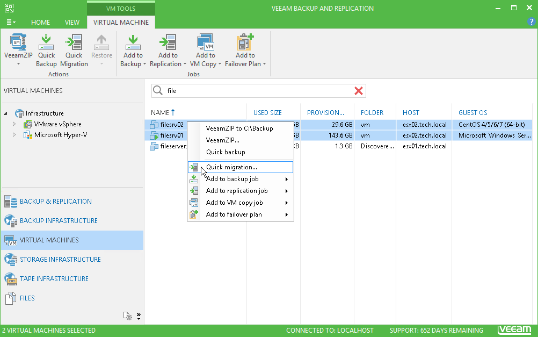Click the filesrv02 VM icon
538x337 pixels.
[154, 125]
